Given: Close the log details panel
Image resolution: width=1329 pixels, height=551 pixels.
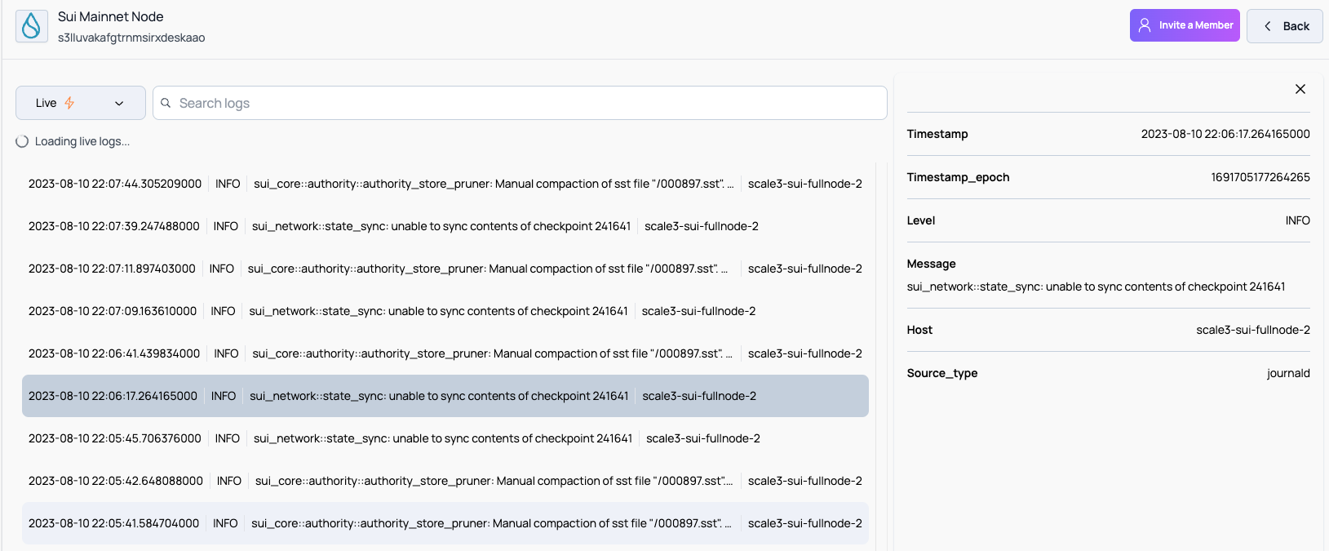Looking at the screenshot, I should click(1300, 89).
